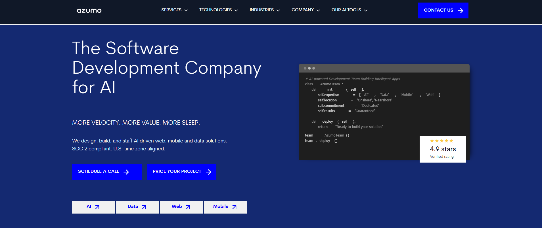Click the Azumo logo
Viewport: 542px width, 228px height.
click(x=89, y=10)
